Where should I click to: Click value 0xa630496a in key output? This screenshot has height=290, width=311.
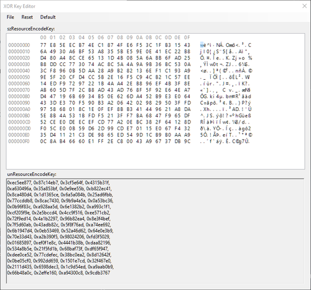pyautogui.click(x=19, y=188)
